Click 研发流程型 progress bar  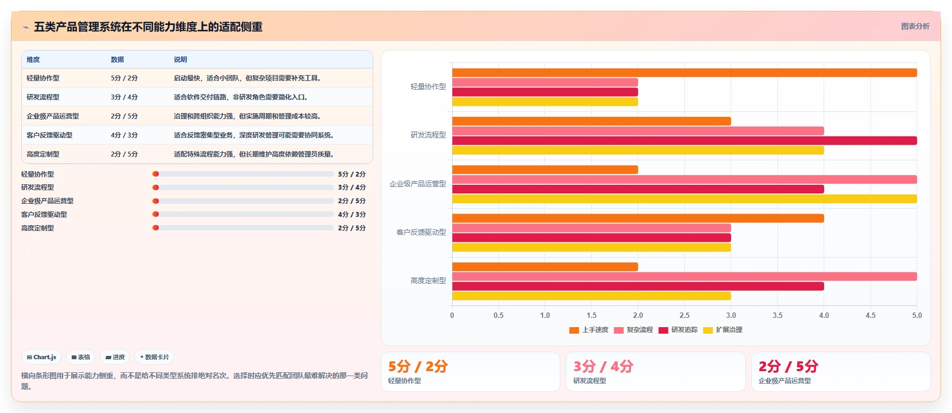point(243,187)
